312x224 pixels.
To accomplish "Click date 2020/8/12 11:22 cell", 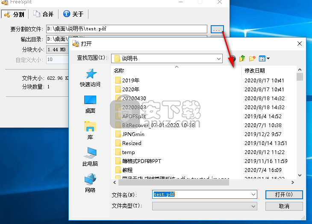I will [x=265, y=152].
